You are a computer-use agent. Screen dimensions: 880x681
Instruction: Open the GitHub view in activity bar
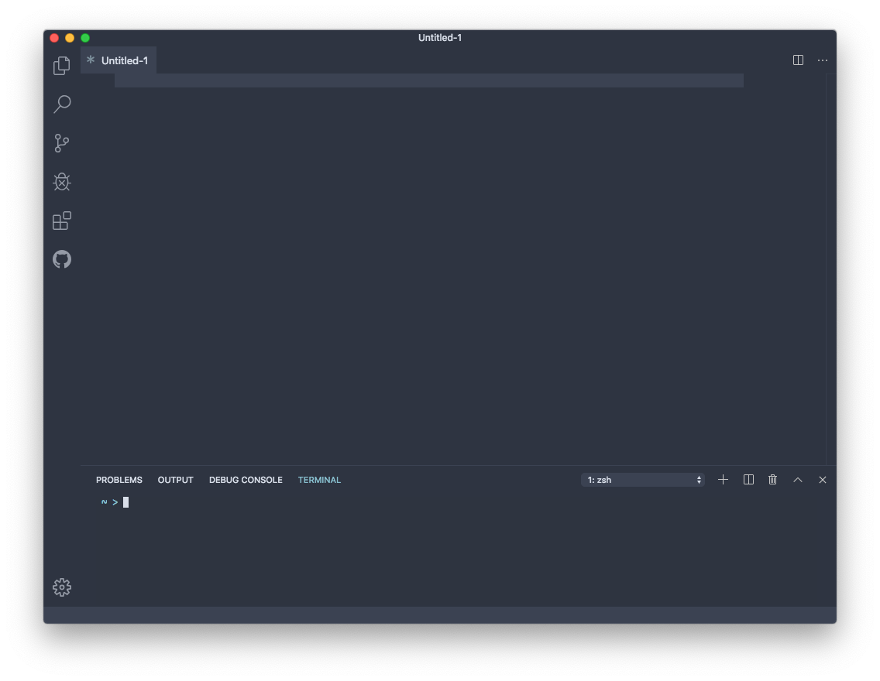click(62, 259)
